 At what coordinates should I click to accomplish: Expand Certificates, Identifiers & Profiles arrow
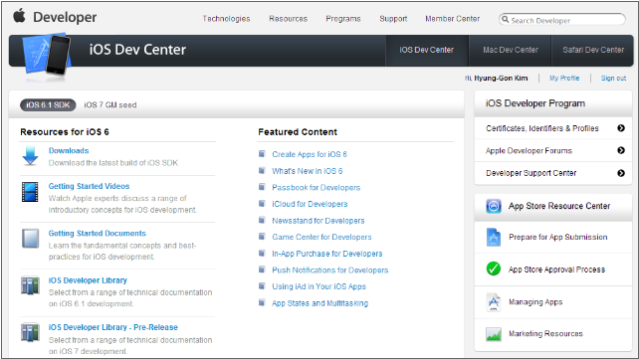621,128
